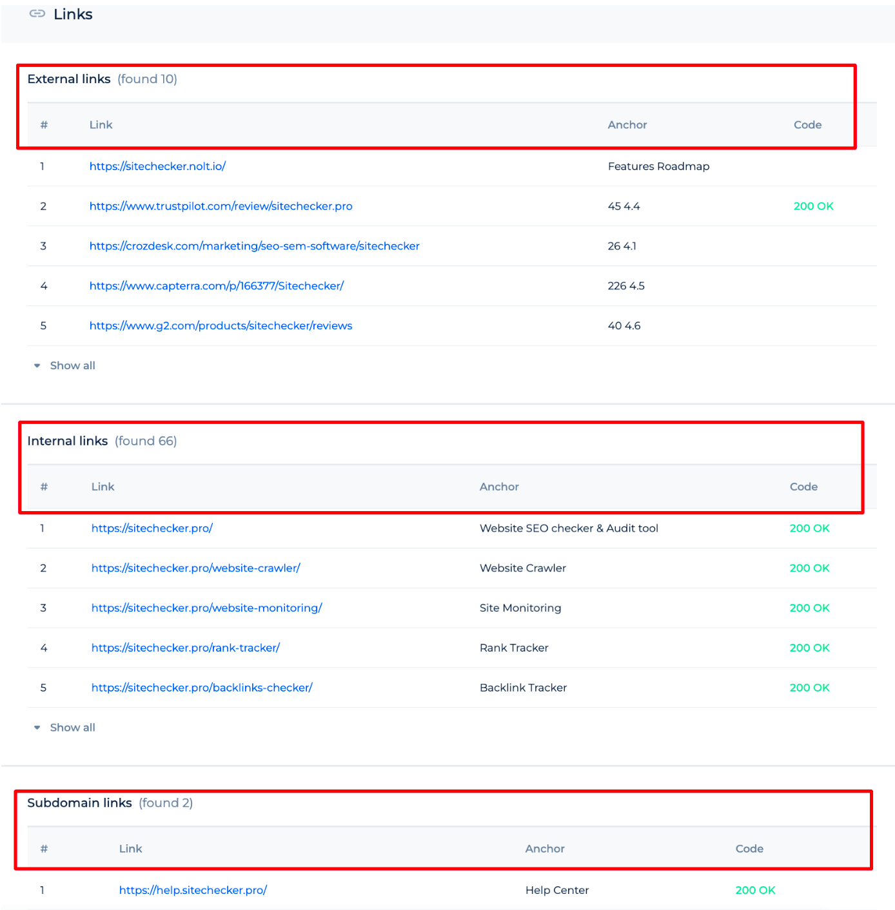Open the Trustpilot review link

(221, 206)
